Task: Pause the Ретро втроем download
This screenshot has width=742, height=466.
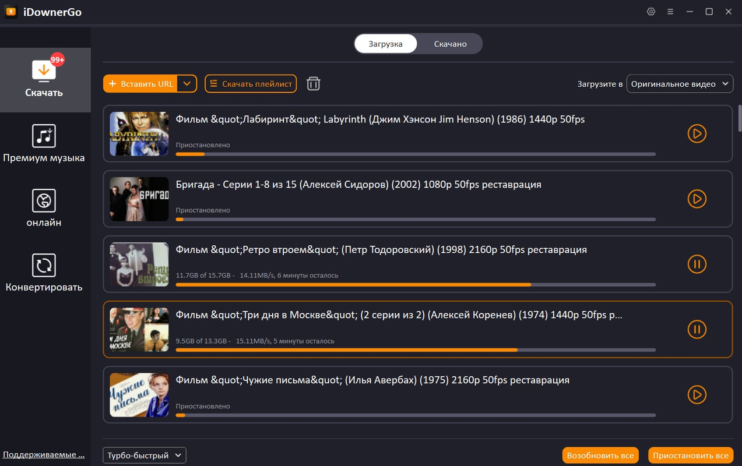Action: click(x=697, y=264)
